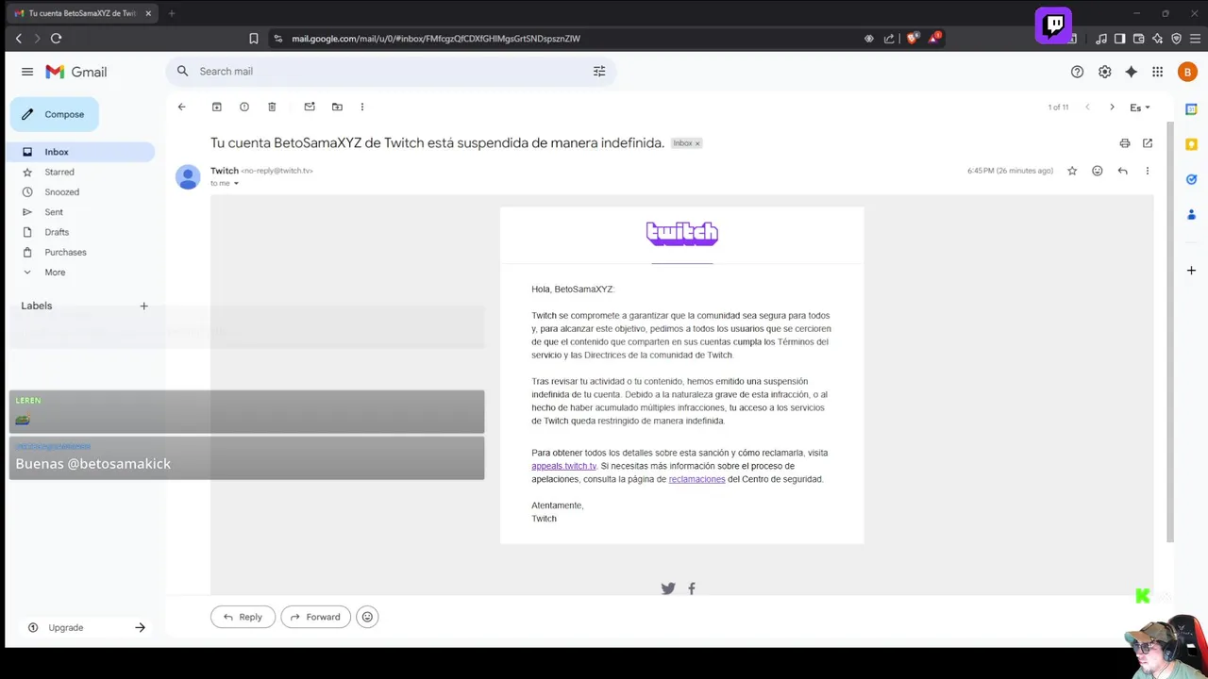Viewport: 1208px width, 679px height.
Task: Create a new label with the plus
Action: [144, 306]
